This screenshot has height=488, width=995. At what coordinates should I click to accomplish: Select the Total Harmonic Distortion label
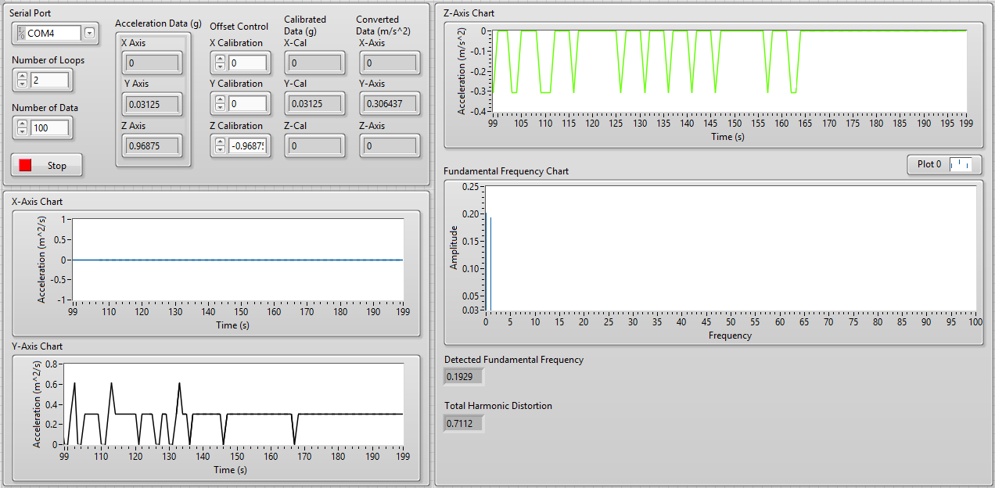coord(498,406)
